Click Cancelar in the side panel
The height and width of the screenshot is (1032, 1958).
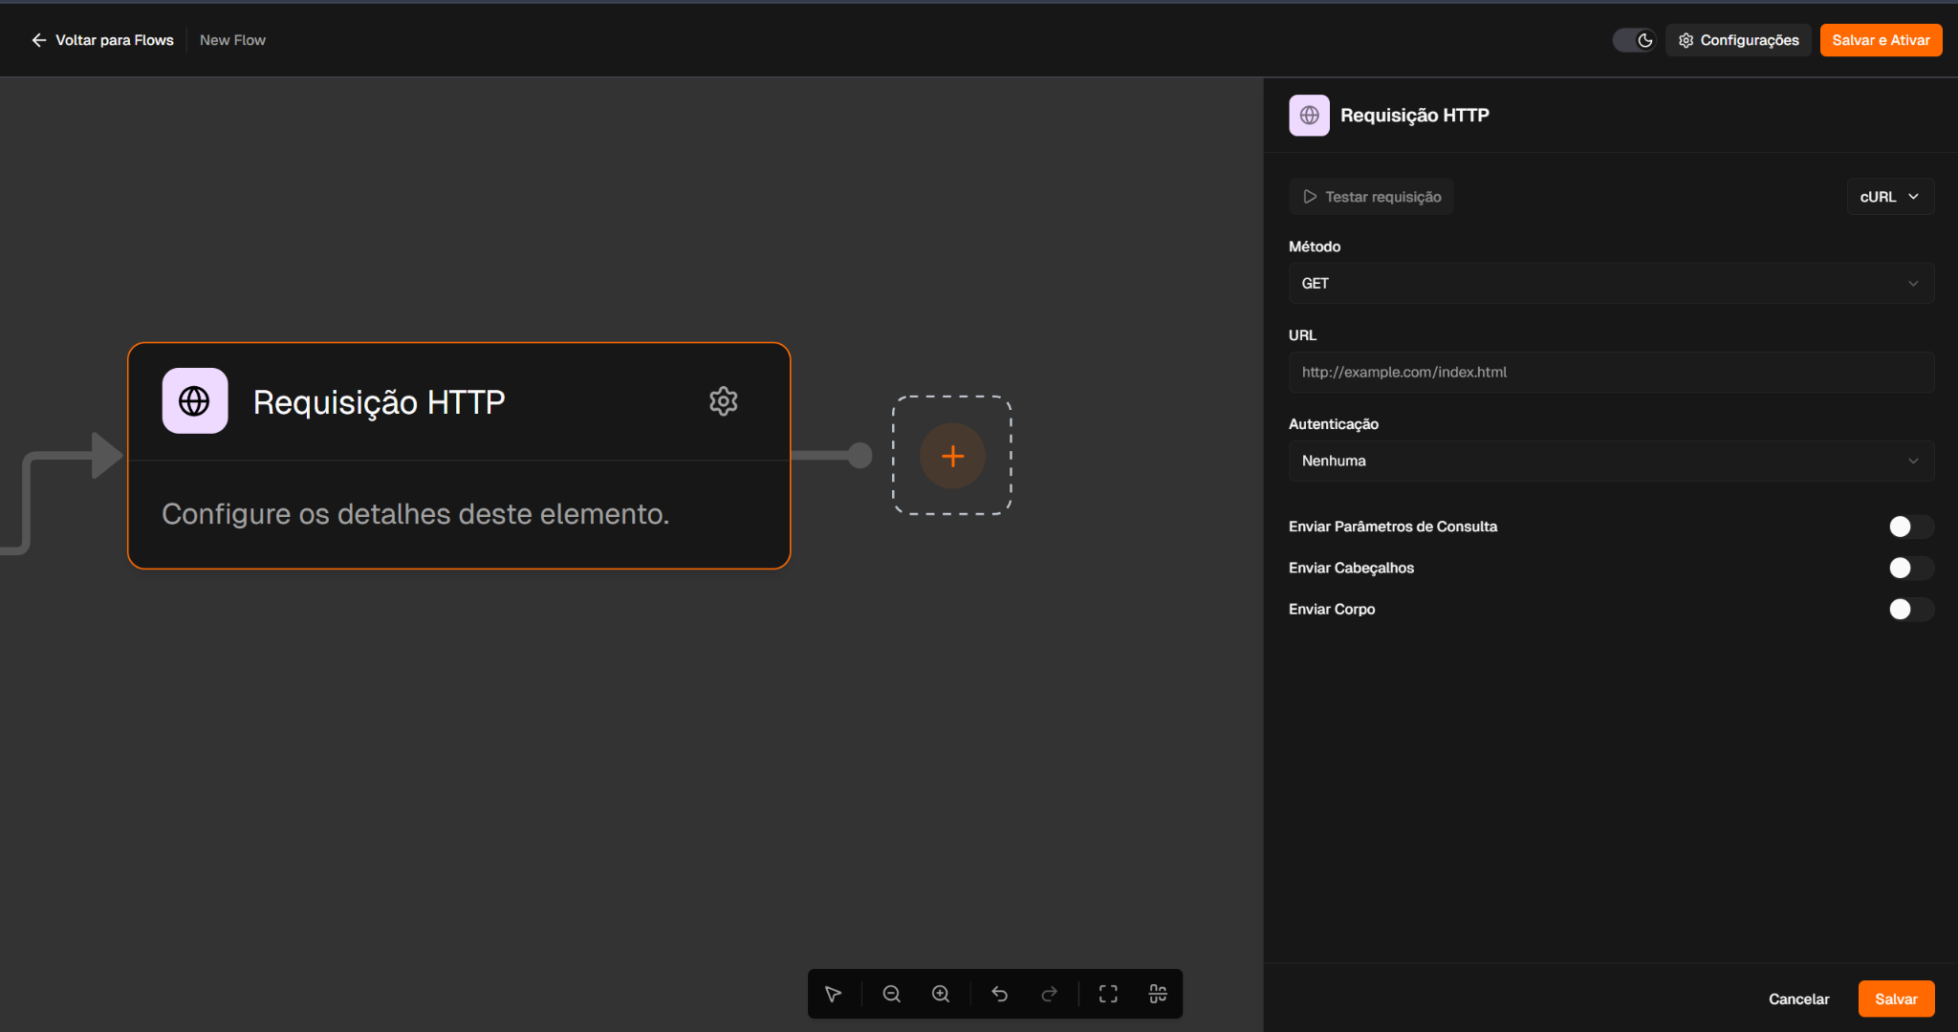pyautogui.click(x=1798, y=999)
